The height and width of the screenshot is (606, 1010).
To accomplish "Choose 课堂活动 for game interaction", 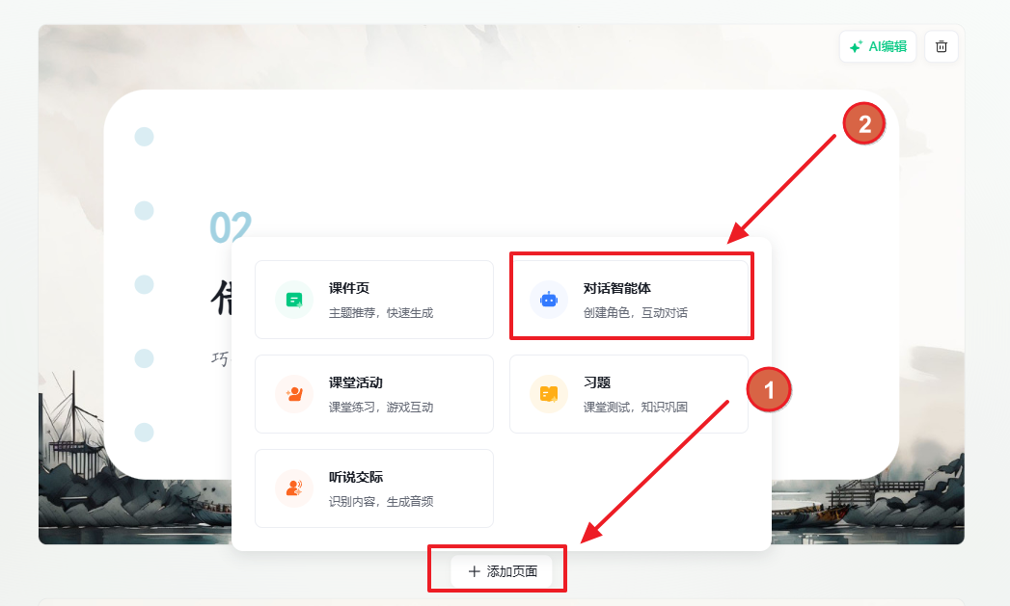I will coord(374,393).
